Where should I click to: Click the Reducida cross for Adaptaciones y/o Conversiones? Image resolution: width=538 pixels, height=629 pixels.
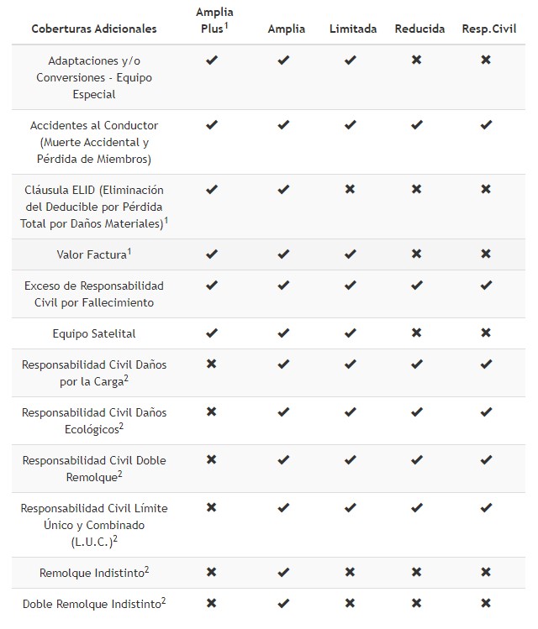coord(416,60)
